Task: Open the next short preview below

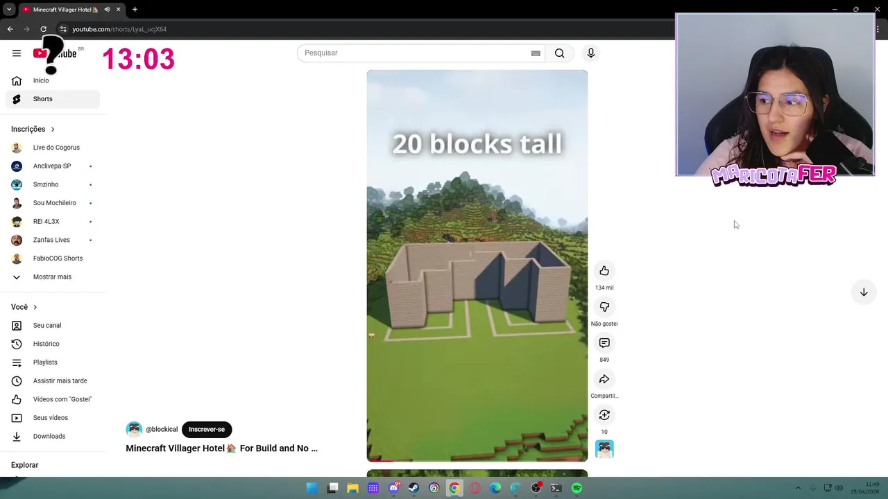Action: click(477, 473)
